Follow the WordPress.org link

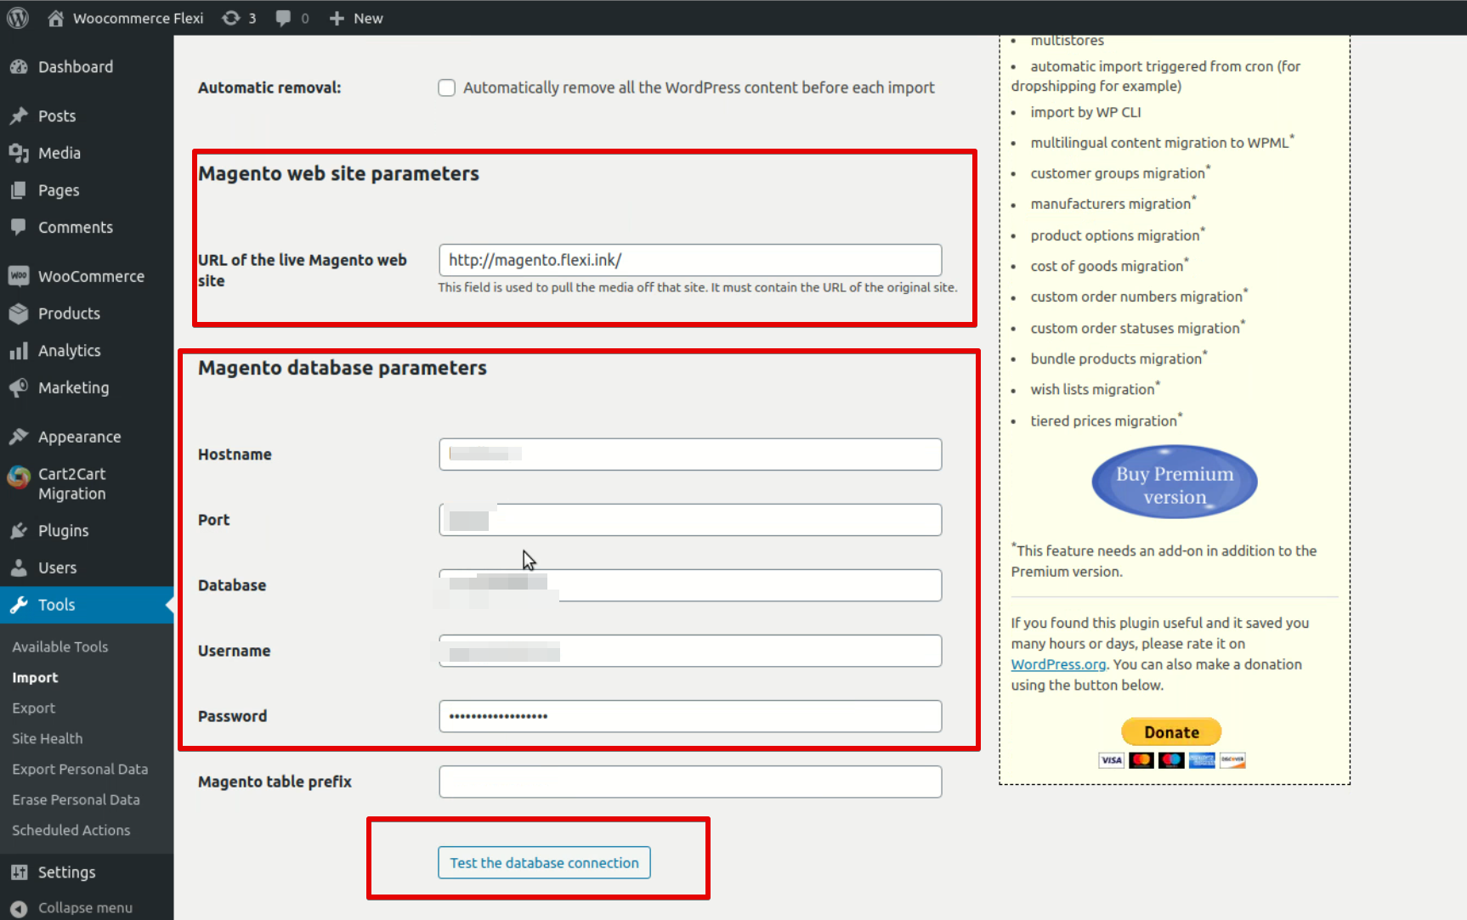[1058, 664]
